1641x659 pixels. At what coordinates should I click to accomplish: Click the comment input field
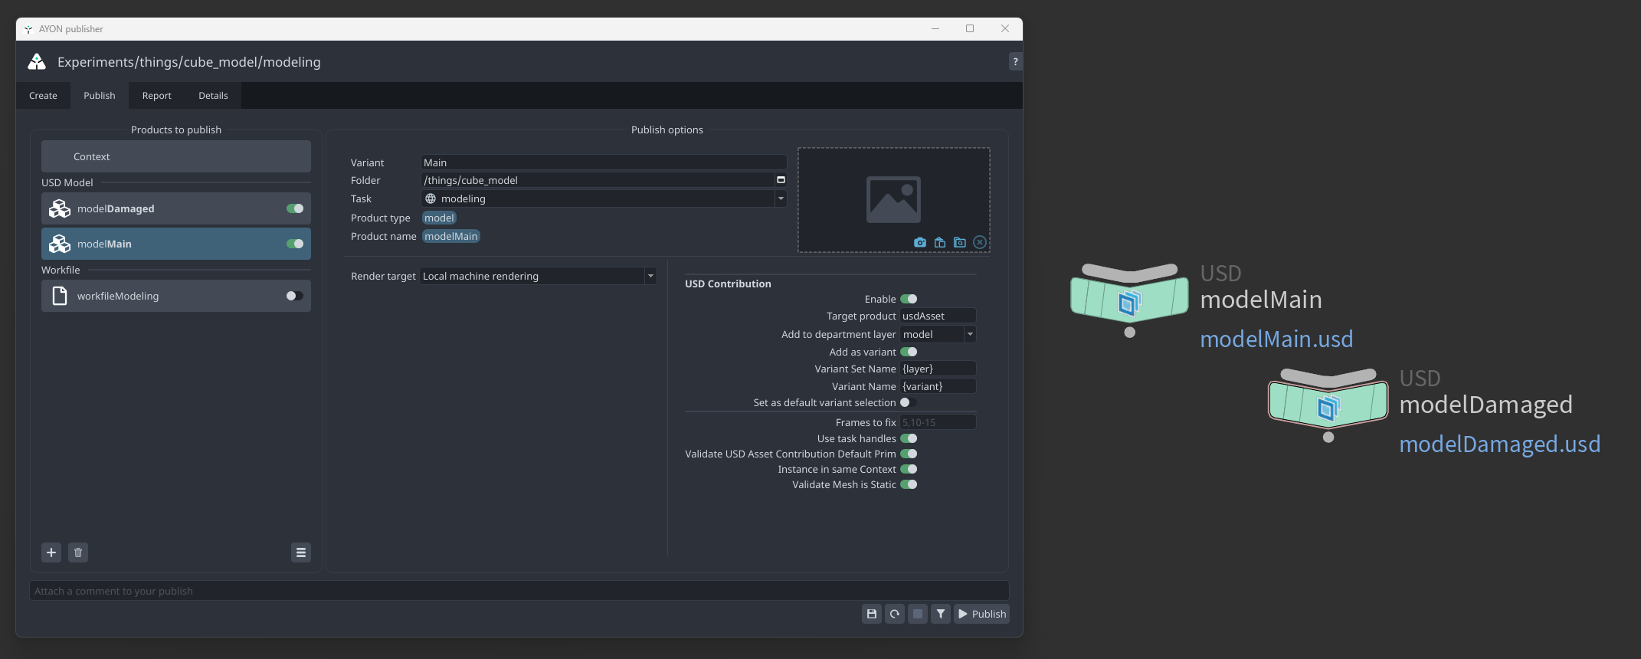[519, 591]
